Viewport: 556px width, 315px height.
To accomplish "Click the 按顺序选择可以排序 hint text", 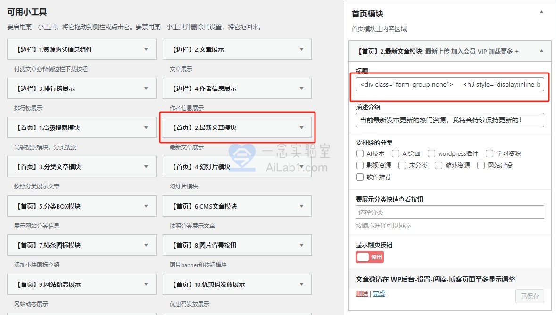I will [383, 226].
